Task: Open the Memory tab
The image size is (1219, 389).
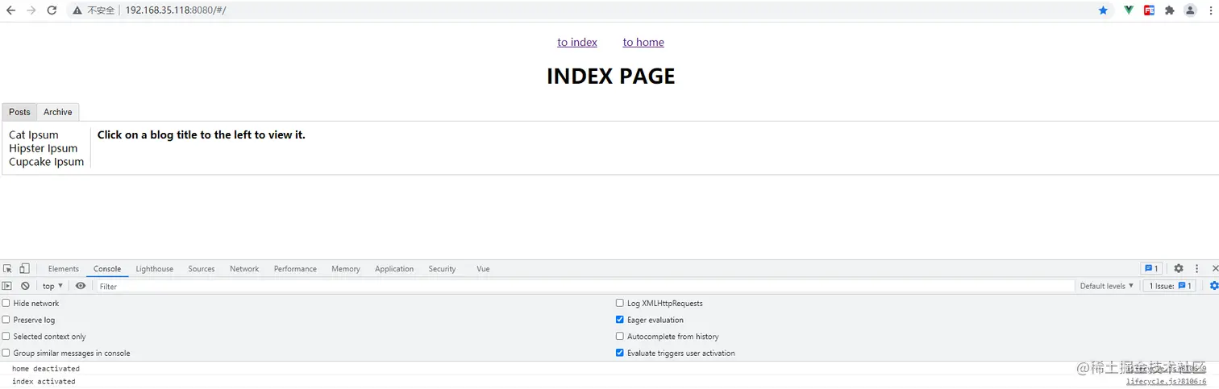Action: coord(346,269)
